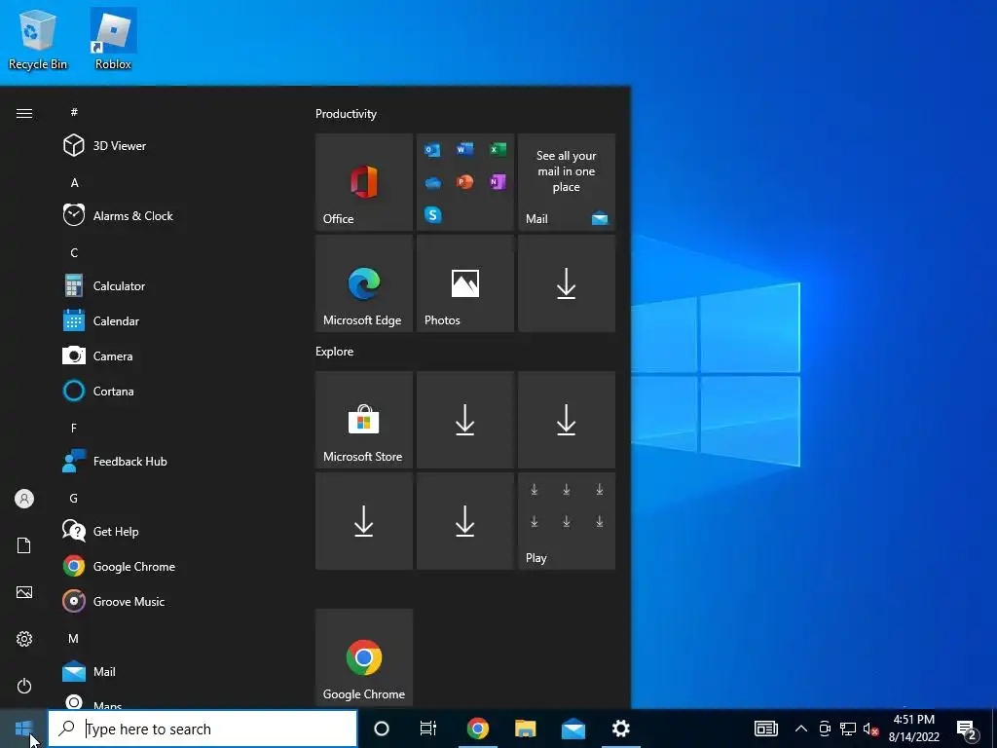The image size is (997, 748).
Task: Click the letter A section header
Action: [x=74, y=182]
